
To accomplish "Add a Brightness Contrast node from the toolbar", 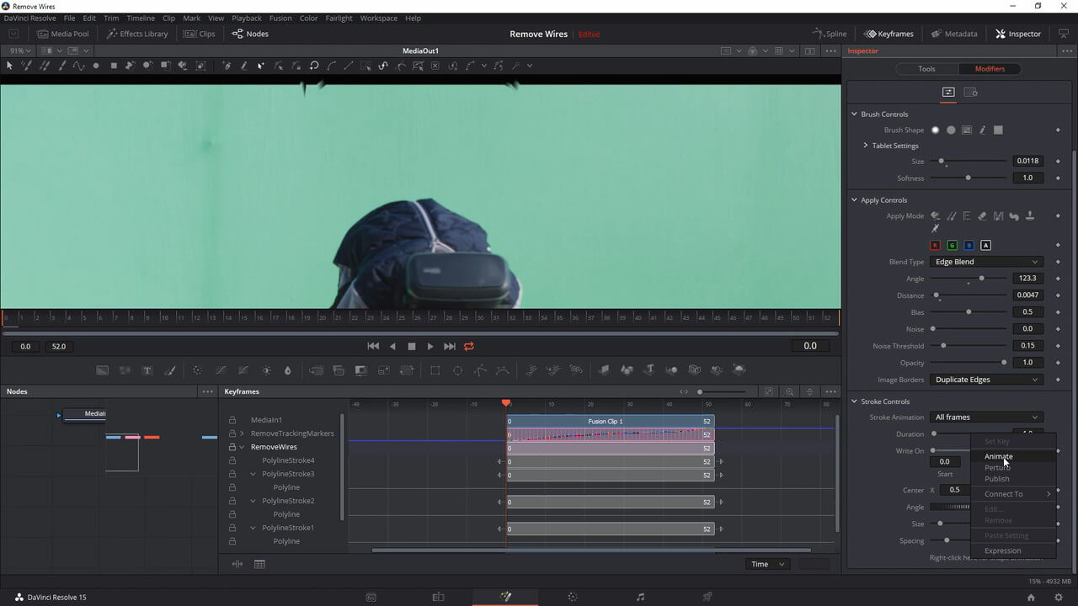I will click(x=266, y=370).
